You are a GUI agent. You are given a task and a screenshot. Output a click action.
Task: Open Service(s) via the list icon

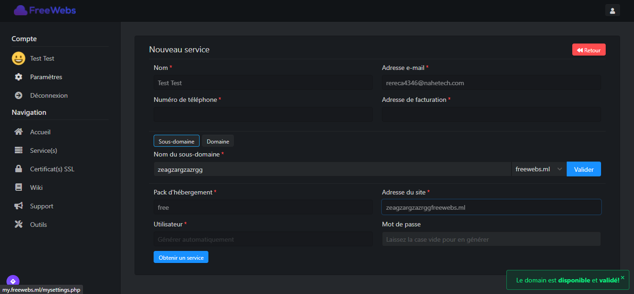pyautogui.click(x=18, y=150)
